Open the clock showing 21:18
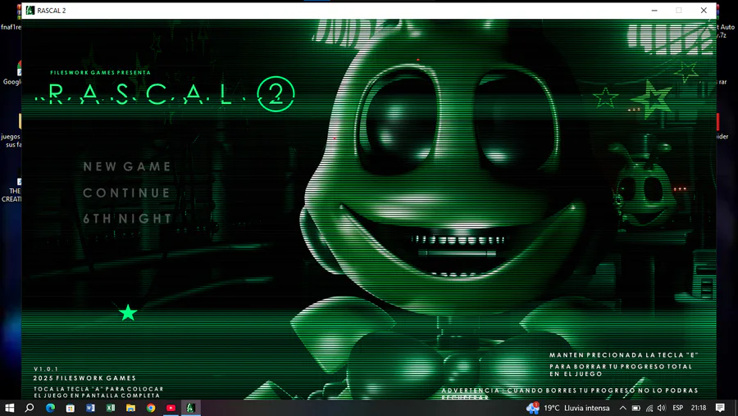Image resolution: width=738 pixels, height=416 pixels. click(699, 408)
